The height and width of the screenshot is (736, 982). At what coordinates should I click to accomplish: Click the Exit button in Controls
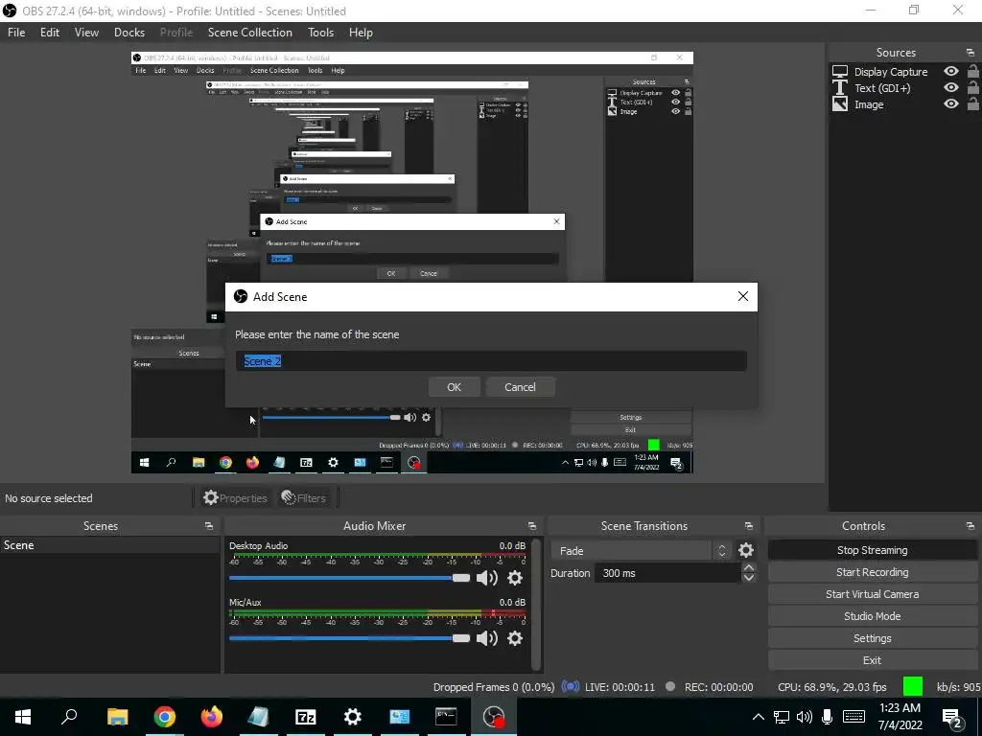pyautogui.click(x=872, y=660)
